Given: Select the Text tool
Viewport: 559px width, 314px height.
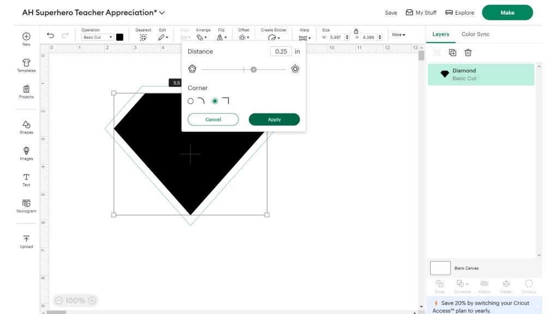Looking at the screenshot, I should (x=26, y=180).
